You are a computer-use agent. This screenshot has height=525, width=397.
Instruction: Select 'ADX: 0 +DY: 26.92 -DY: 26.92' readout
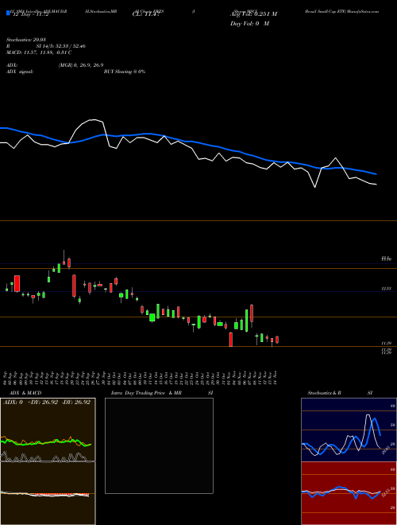click(x=47, y=402)
